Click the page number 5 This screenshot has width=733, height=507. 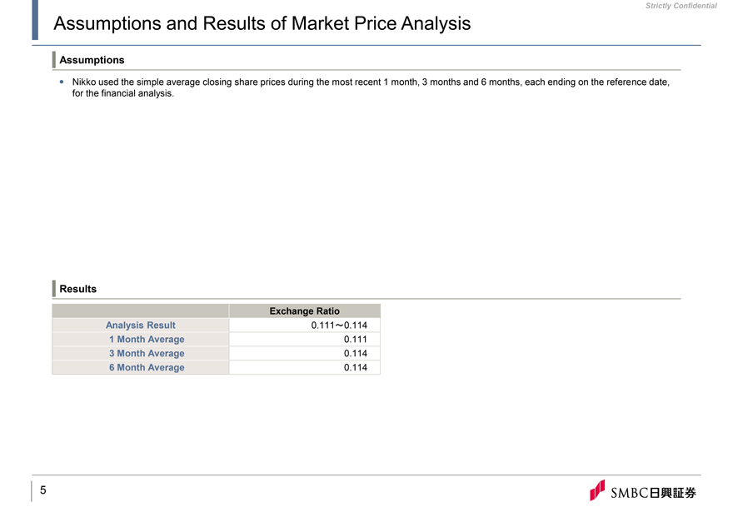(x=43, y=490)
